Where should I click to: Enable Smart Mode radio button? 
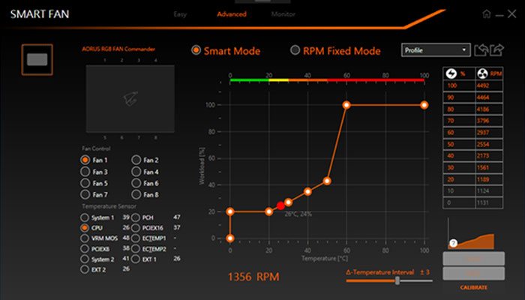196,50
